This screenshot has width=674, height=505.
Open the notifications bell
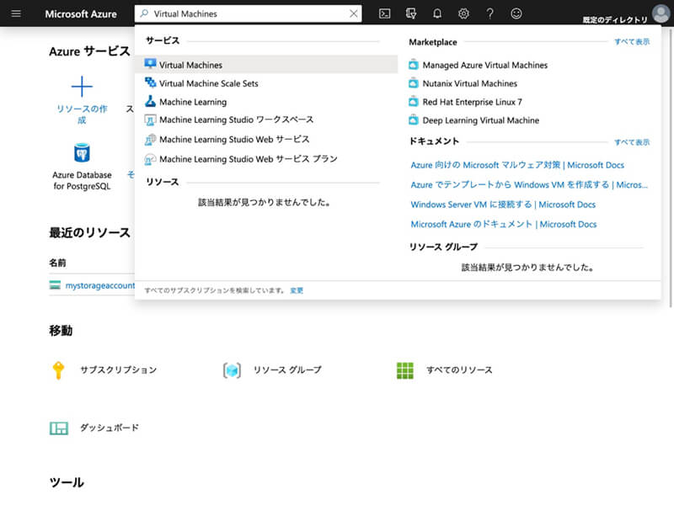coord(436,13)
